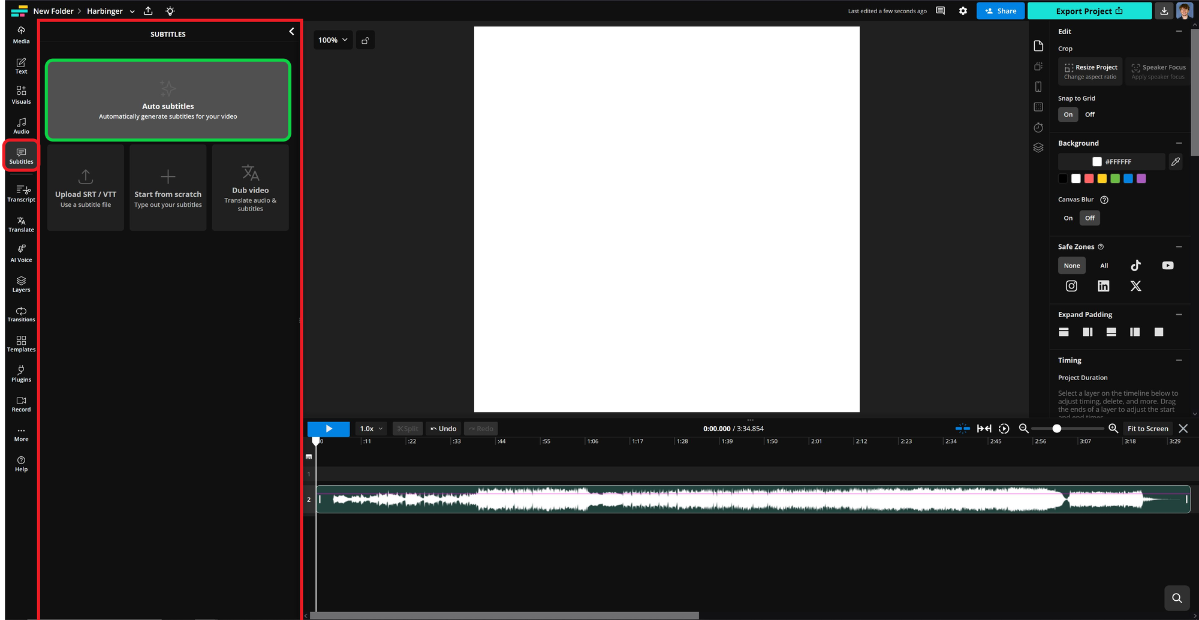
Task: Select the Split tool above the timeline
Action: 408,428
